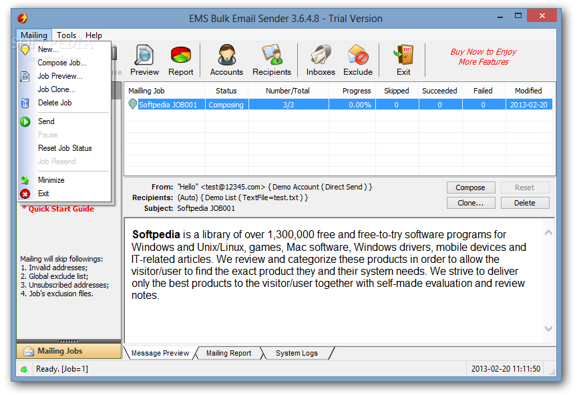Open the Report pie chart icon
This screenshot has height=395, width=575.
coord(180,55)
